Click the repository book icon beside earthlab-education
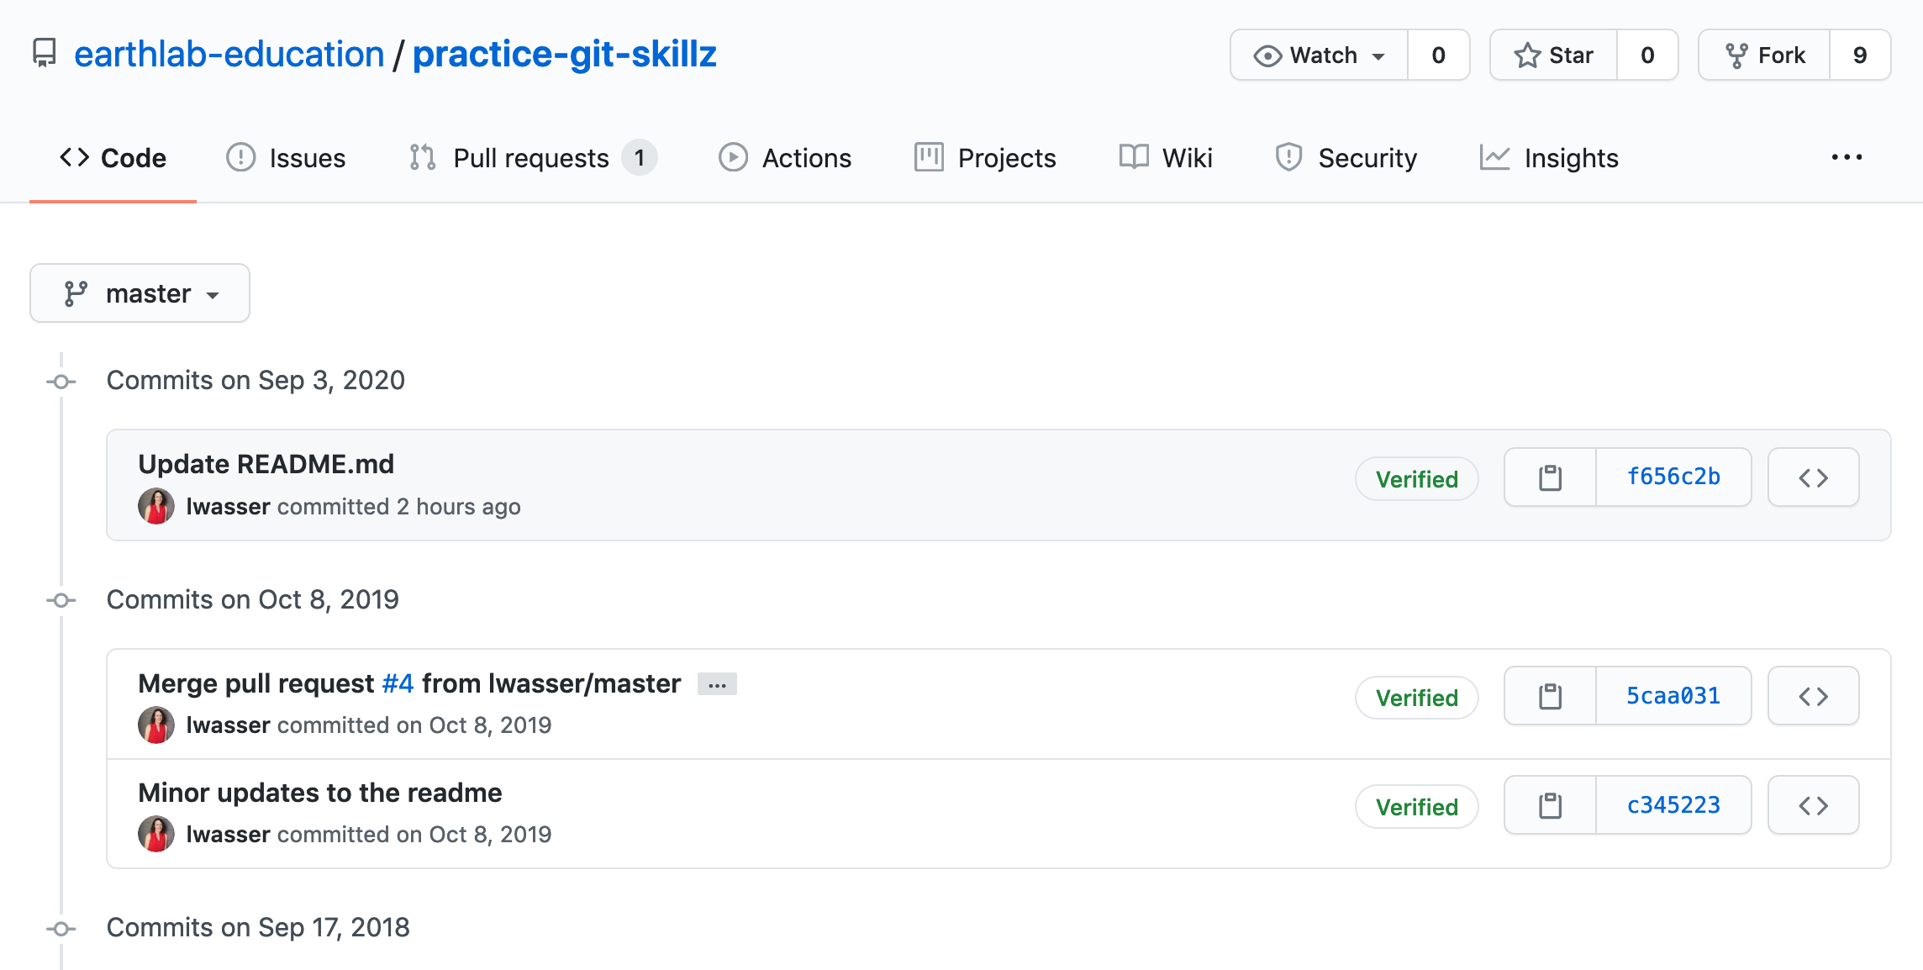1923x970 pixels. [x=45, y=54]
